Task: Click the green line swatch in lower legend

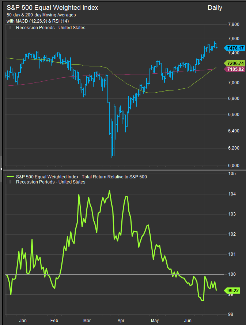Action: 11,177
